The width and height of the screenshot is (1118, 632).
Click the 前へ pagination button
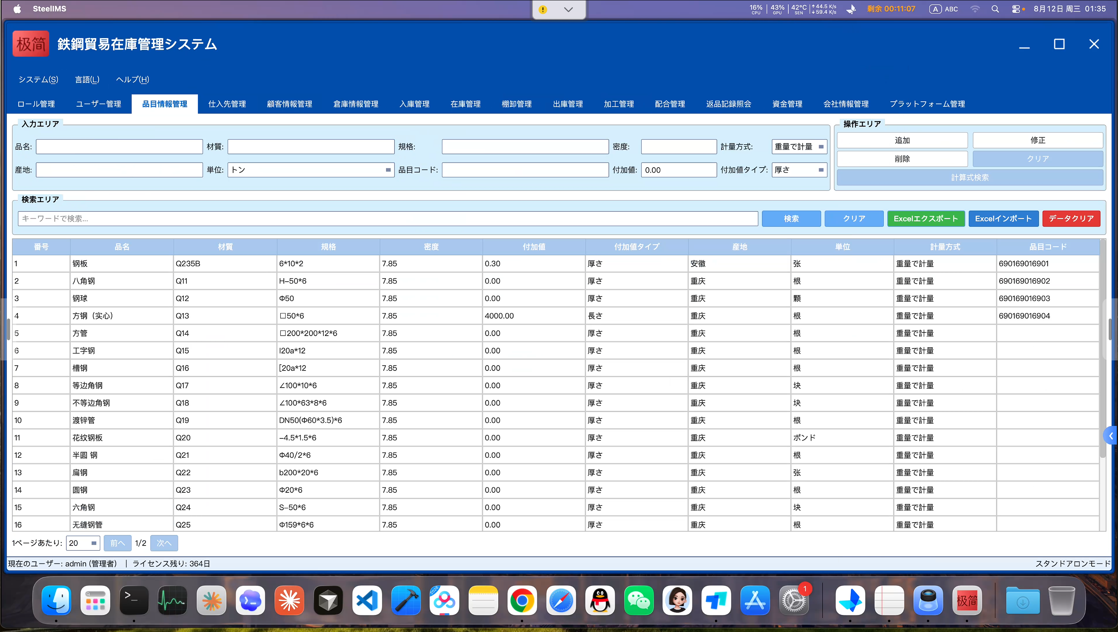(x=117, y=543)
